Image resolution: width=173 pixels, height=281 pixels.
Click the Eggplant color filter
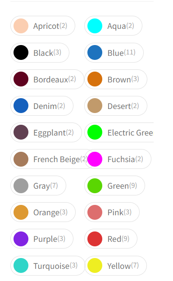[x=46, y=132]
